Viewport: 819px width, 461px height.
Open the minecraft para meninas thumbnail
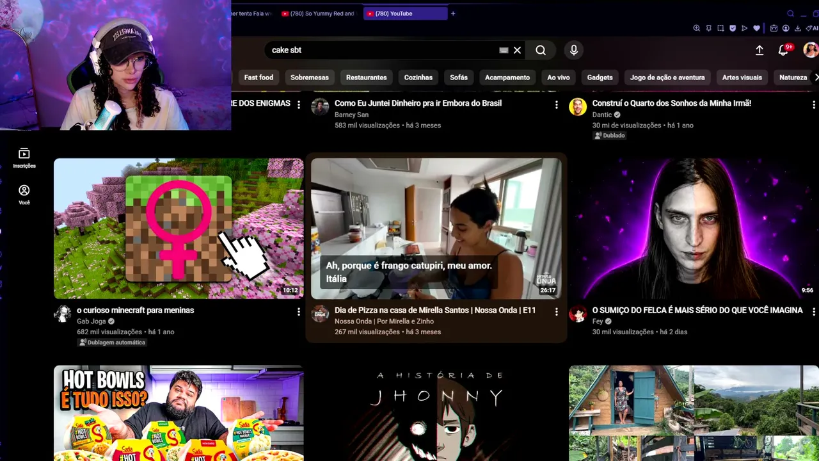179,229
